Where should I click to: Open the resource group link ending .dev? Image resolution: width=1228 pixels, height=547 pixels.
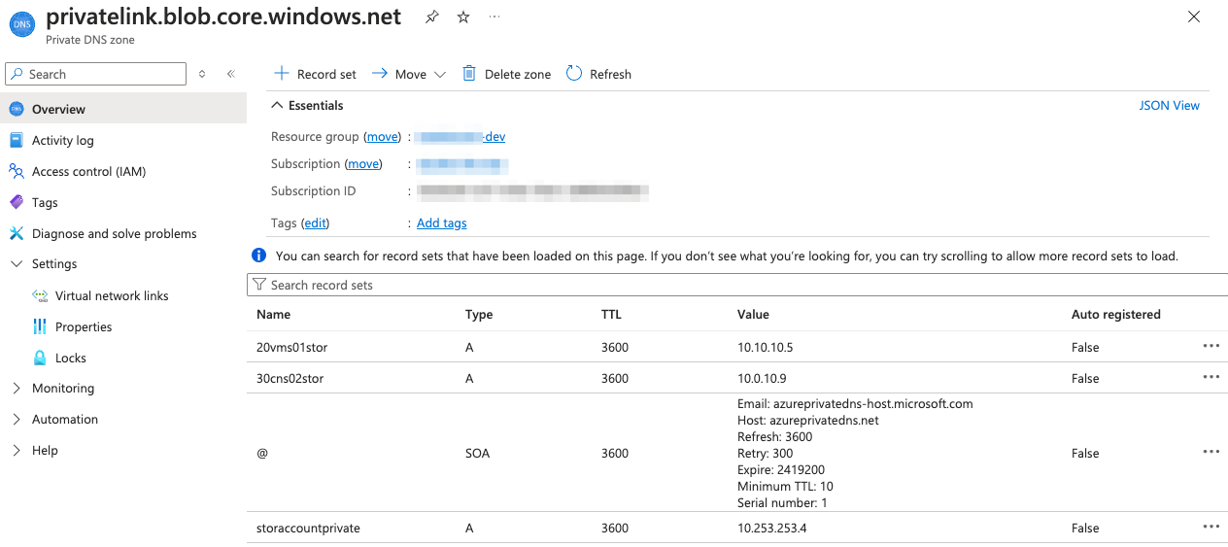[x=460, y=137]
